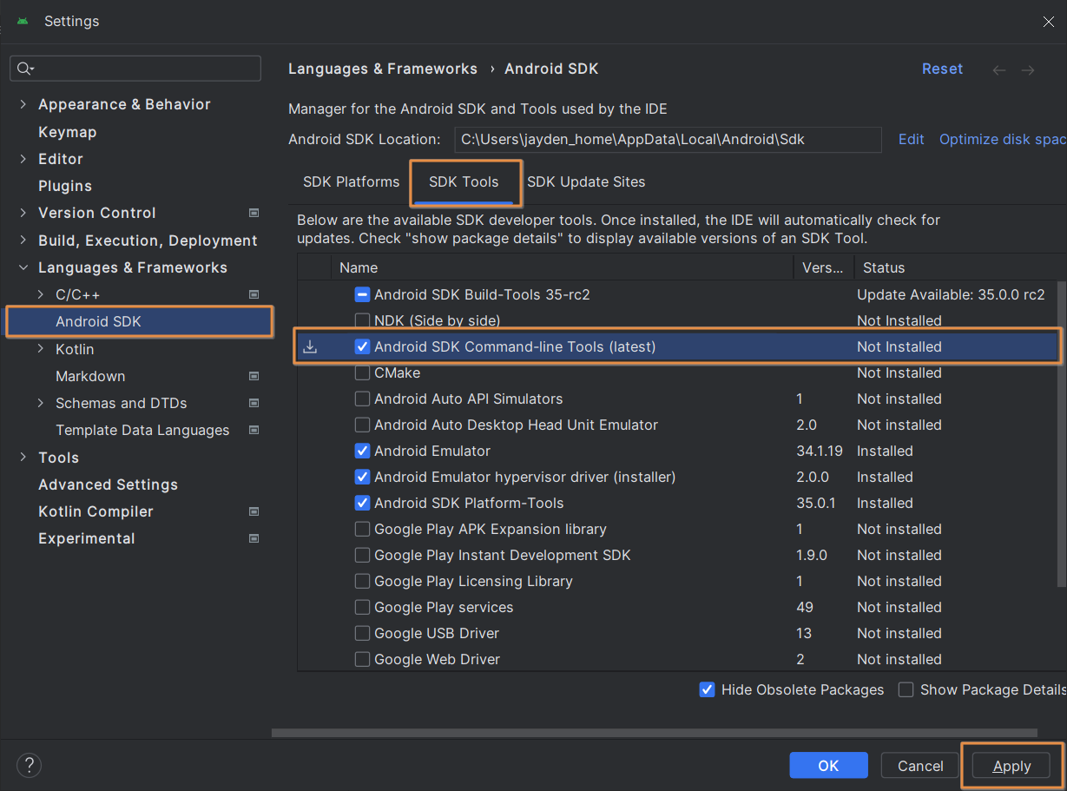Select the SDK Tools tab
1067x791 pixels.
click(464, 181)
